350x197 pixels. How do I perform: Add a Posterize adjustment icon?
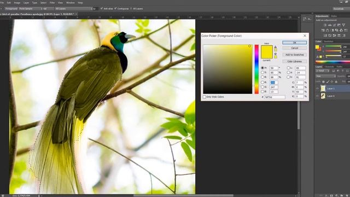click(x=330, y=35)
